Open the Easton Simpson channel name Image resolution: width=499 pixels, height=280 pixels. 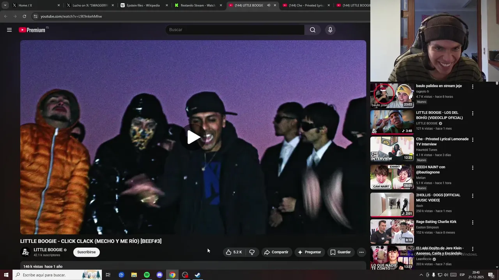click(x=427, y=227)
